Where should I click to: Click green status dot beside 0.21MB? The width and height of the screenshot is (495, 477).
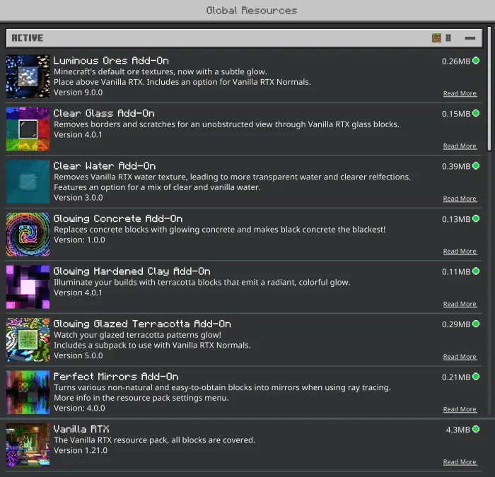476,377
